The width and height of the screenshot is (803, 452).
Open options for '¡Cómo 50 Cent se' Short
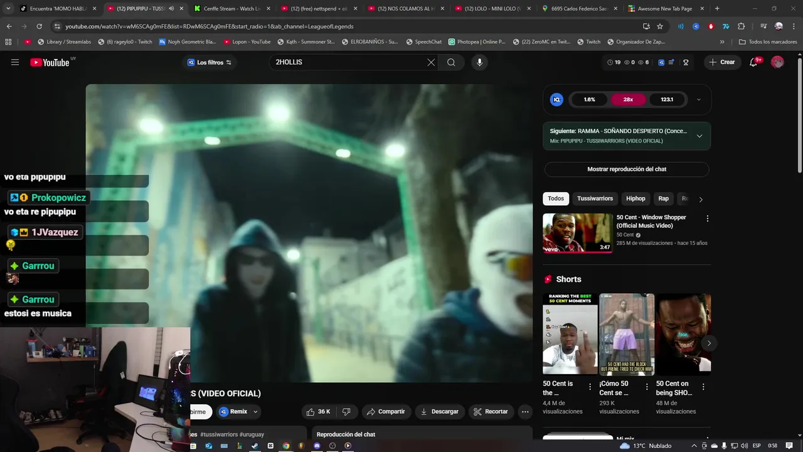(x=647, y=387)
